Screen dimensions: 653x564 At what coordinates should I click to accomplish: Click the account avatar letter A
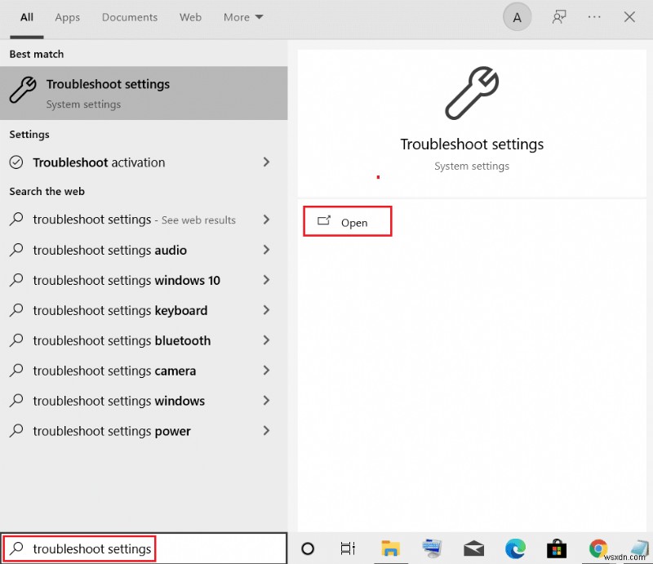click(517, 16)
